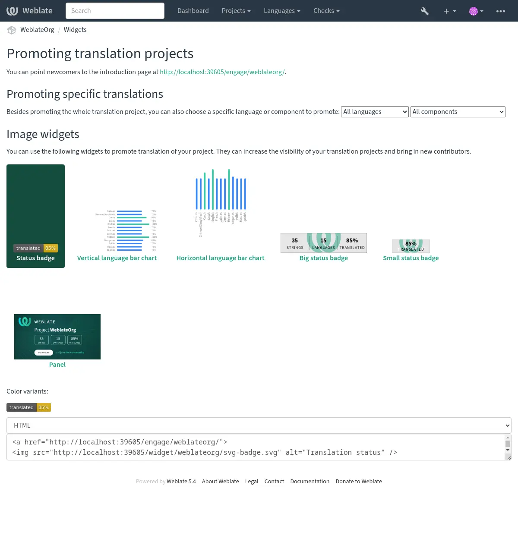Image resolution: width=518 pixels, height=545 pixels.
Task: Open the Checks menu
Action: tap(326, 11)
